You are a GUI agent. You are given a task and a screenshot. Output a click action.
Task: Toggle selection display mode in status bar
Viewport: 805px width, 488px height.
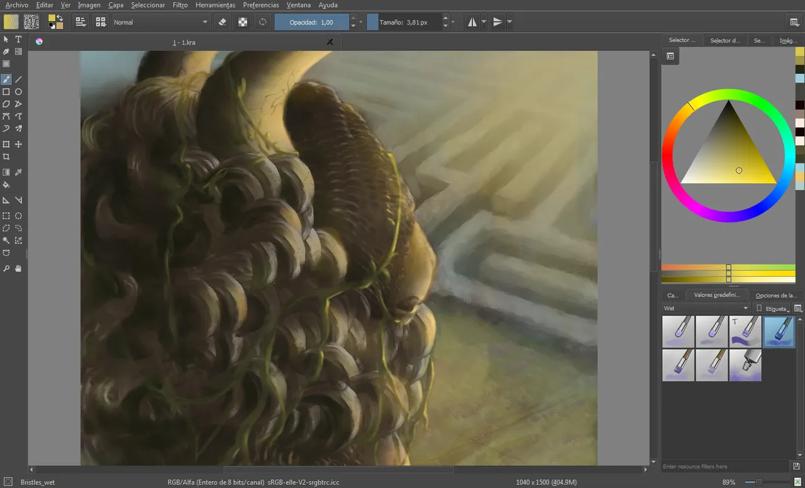(8, 482)
